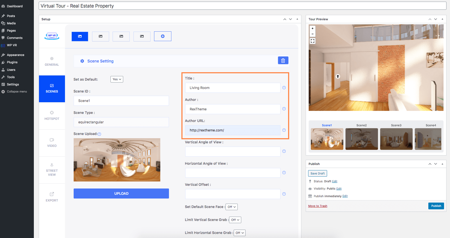
Task: Select the first scene tab image icon
Action: 80,36
